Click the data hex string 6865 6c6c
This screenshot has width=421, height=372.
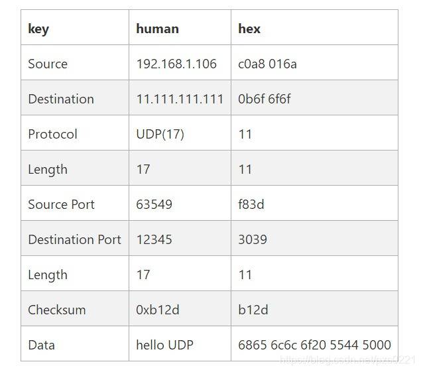click(x=314, y=345)
